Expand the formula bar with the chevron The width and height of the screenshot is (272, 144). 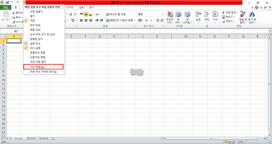point(270,31)
